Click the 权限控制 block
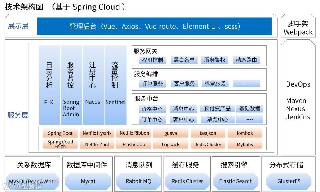 coord(152,60)
